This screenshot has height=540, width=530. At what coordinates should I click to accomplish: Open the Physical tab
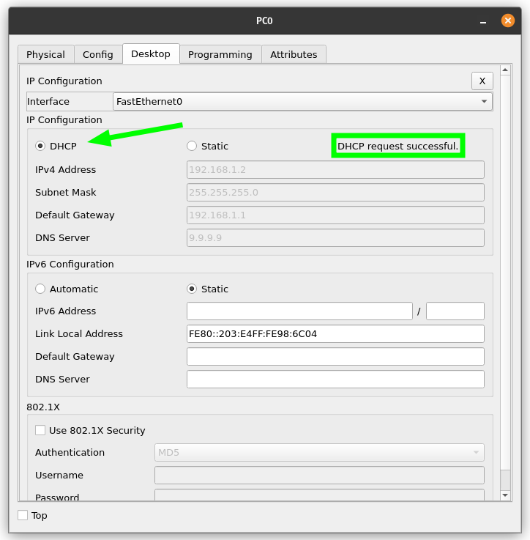[45, 55]
